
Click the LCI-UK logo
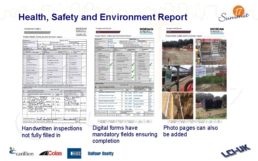(x=236, y=151)
